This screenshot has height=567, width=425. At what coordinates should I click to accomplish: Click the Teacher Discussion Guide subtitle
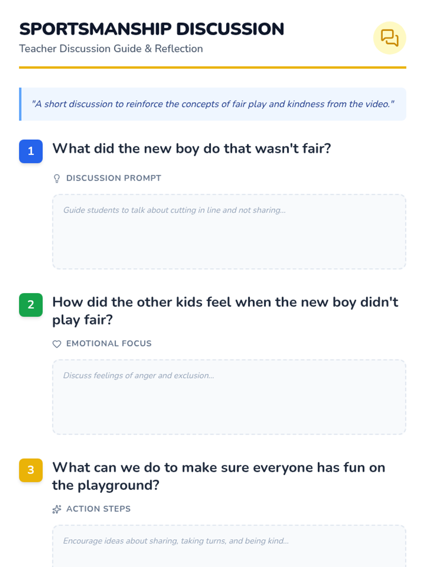click(111, 49)
